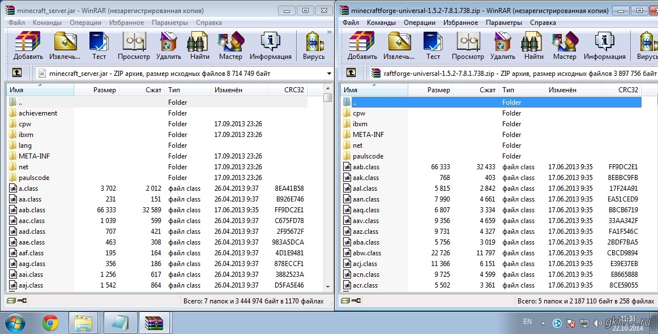Click the network tray icon
This screenshot has height=334, width=658.
584,323
